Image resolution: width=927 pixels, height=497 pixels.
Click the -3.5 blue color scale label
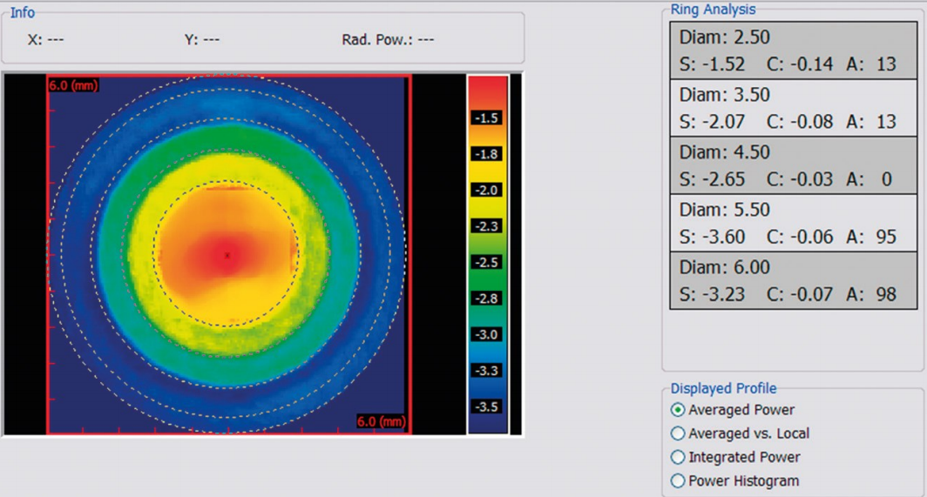(x=486, y=406)
